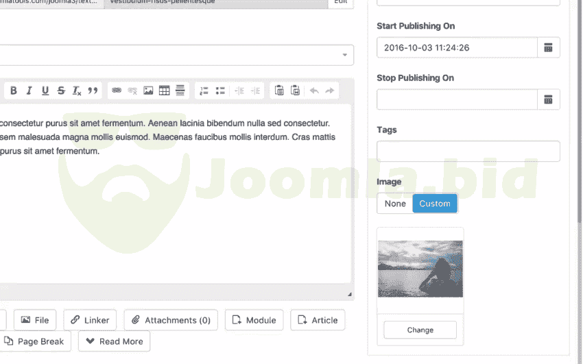The width and height of the screenshot is (583, 364).
Task: Create a numbered list
Action: 204,90
